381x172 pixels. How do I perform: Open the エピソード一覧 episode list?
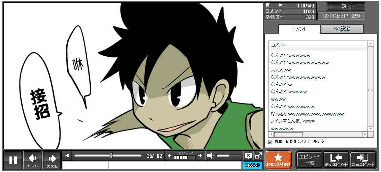coord(309,160)
